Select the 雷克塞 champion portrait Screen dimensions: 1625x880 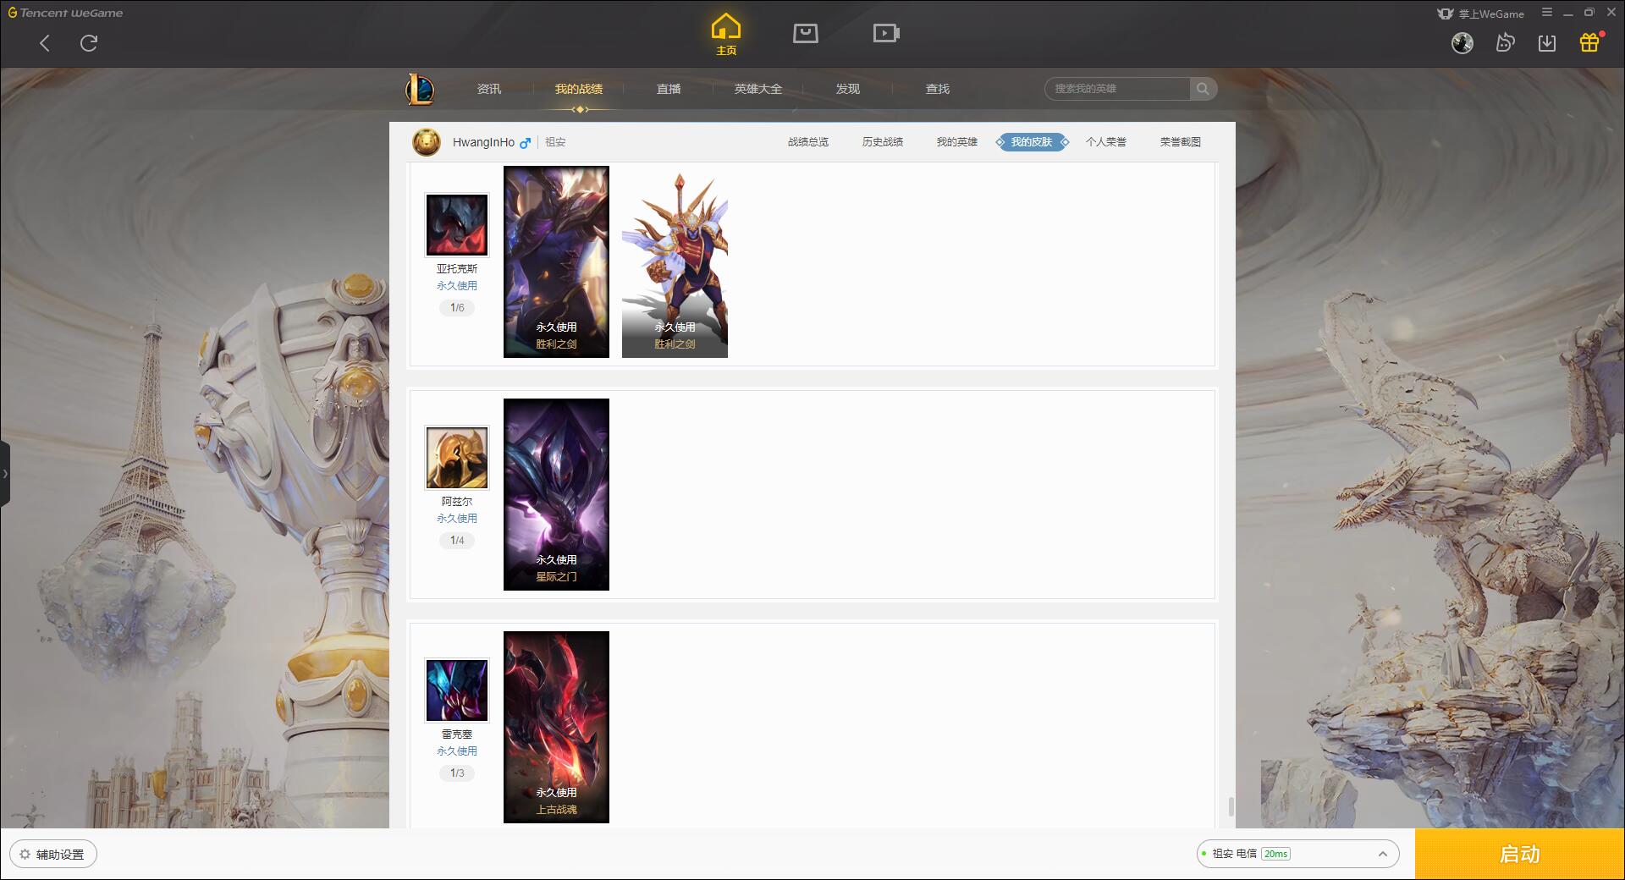tap(457, 690)
